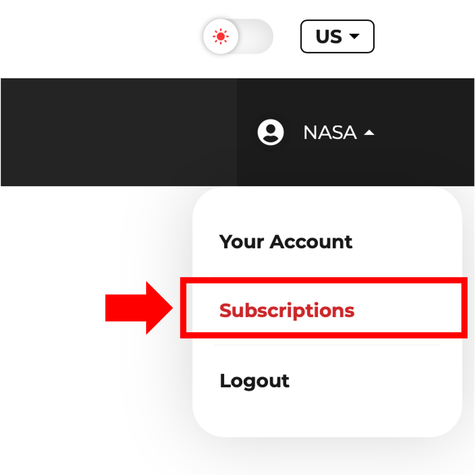Choose Logout from the account menu
This screenshot has width=475, height=475.
[254, 381]
